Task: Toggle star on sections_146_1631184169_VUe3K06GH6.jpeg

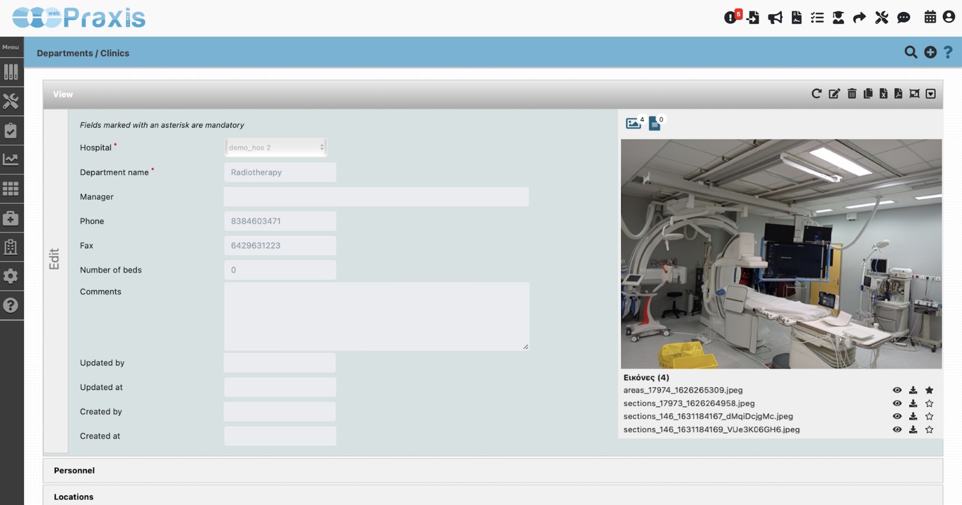Action: click(x=929, y=430)
